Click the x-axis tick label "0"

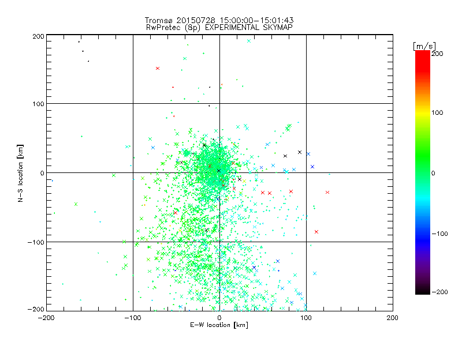(219, 318)
